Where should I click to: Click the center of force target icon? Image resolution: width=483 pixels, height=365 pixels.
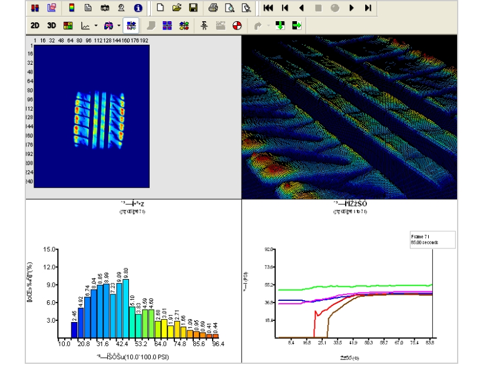(237, 26)
